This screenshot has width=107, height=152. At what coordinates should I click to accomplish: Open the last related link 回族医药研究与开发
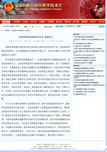tap(81, 94)
